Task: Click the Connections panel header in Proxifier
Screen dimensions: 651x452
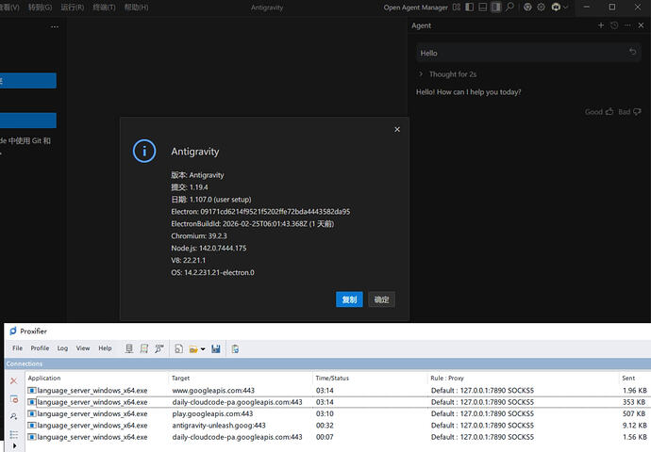Action: point(327,363)
